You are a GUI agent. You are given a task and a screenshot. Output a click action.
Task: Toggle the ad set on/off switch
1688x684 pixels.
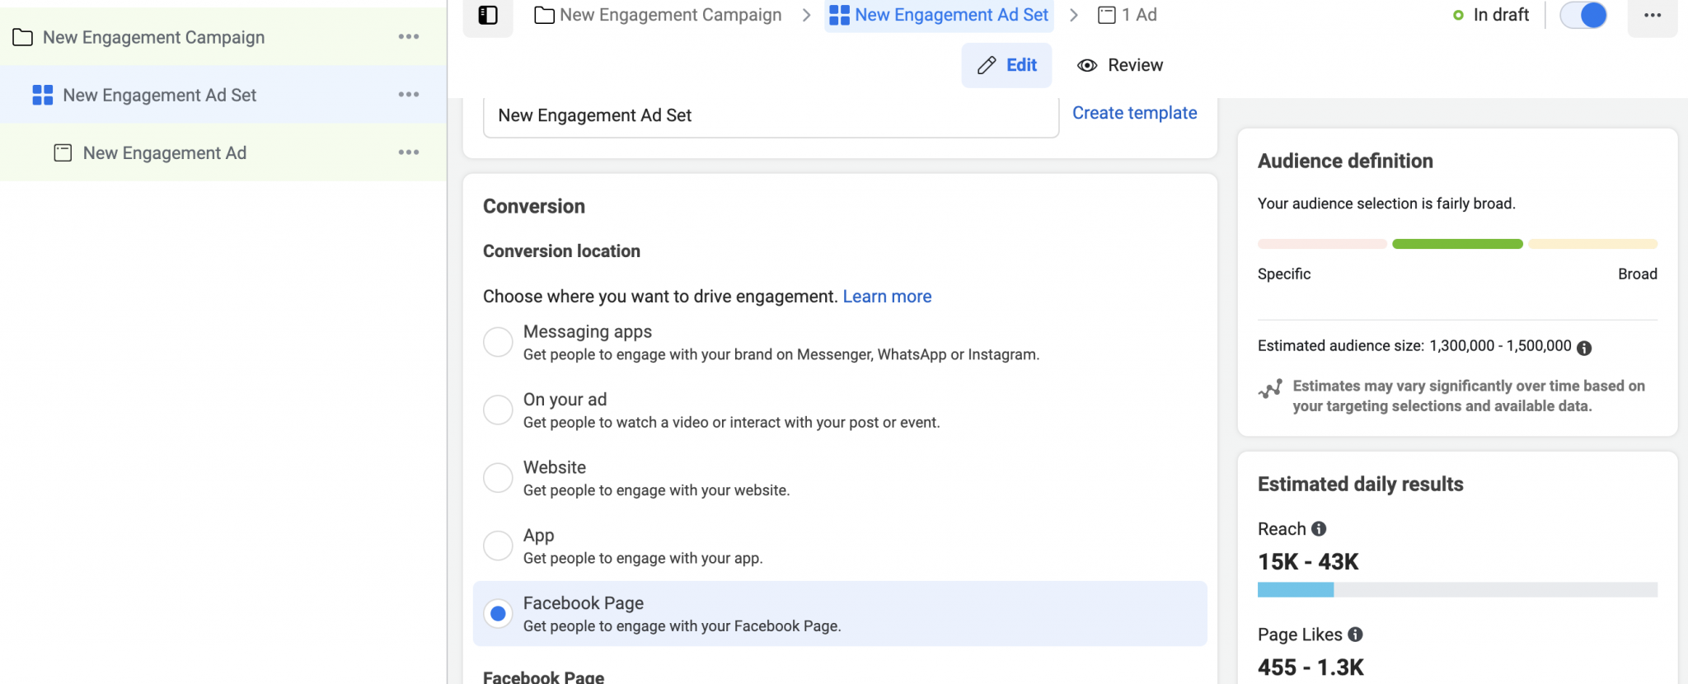(x=1583, y=15)
